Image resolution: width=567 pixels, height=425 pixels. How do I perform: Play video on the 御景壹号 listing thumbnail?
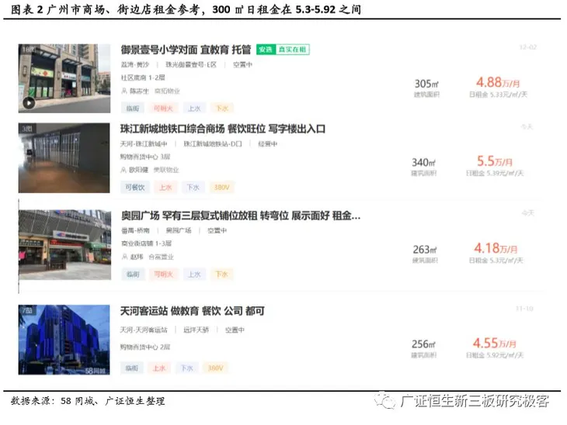[x=29, y=102]
